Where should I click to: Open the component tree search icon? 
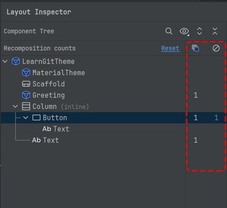[x=169, y=31]
